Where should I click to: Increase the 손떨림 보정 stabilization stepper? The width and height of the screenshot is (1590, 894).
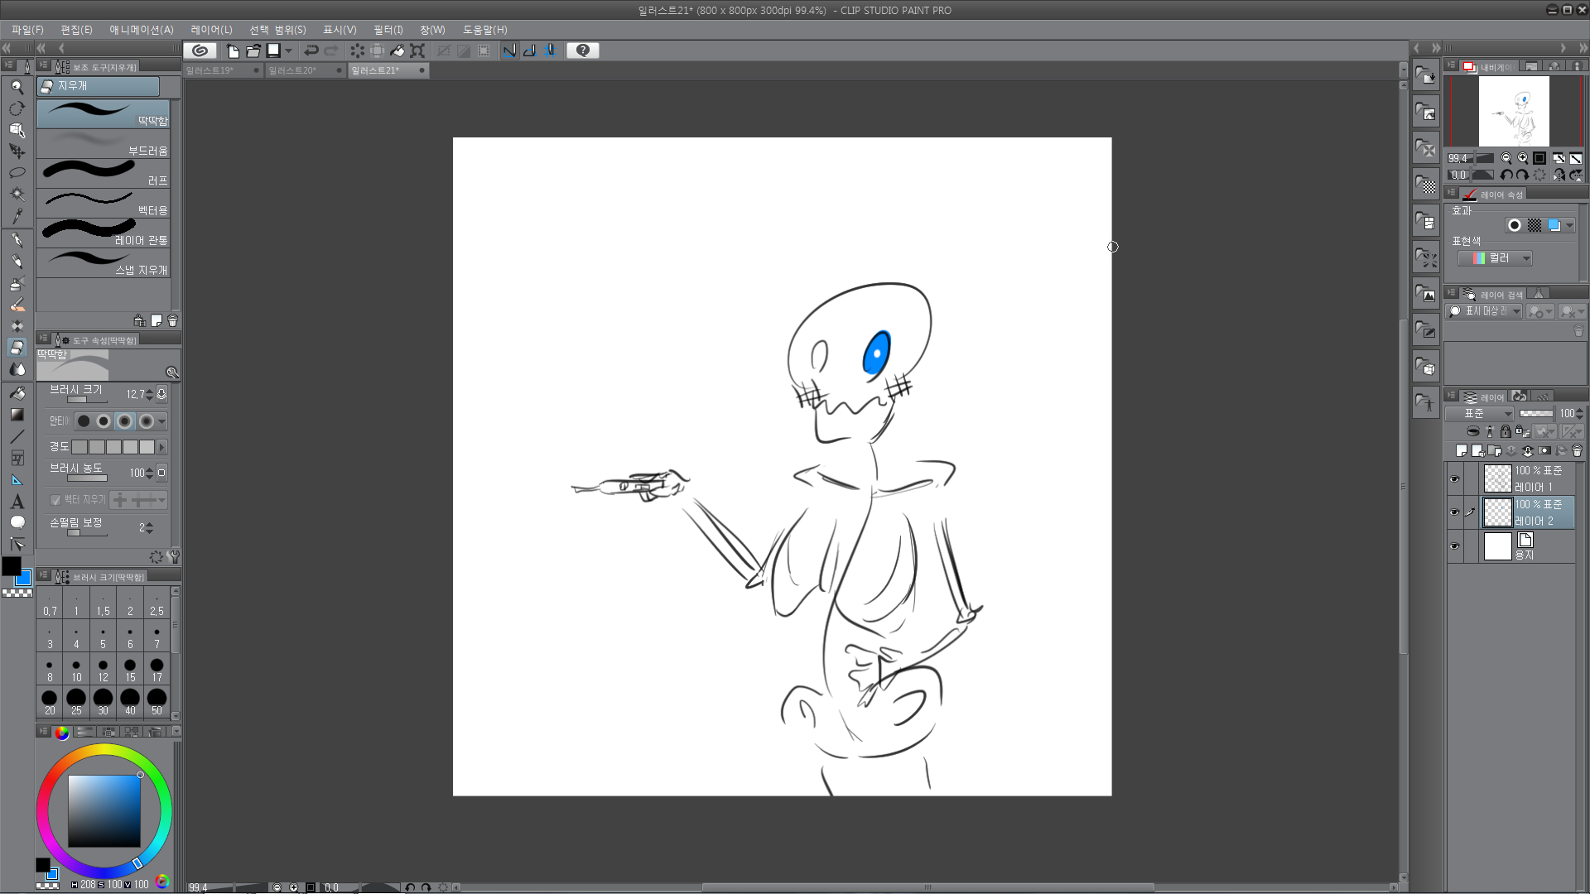[x=150, y=524]
